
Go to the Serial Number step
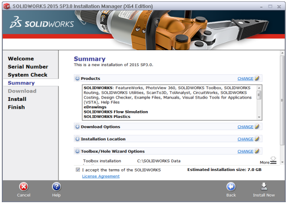coord(28,67)
